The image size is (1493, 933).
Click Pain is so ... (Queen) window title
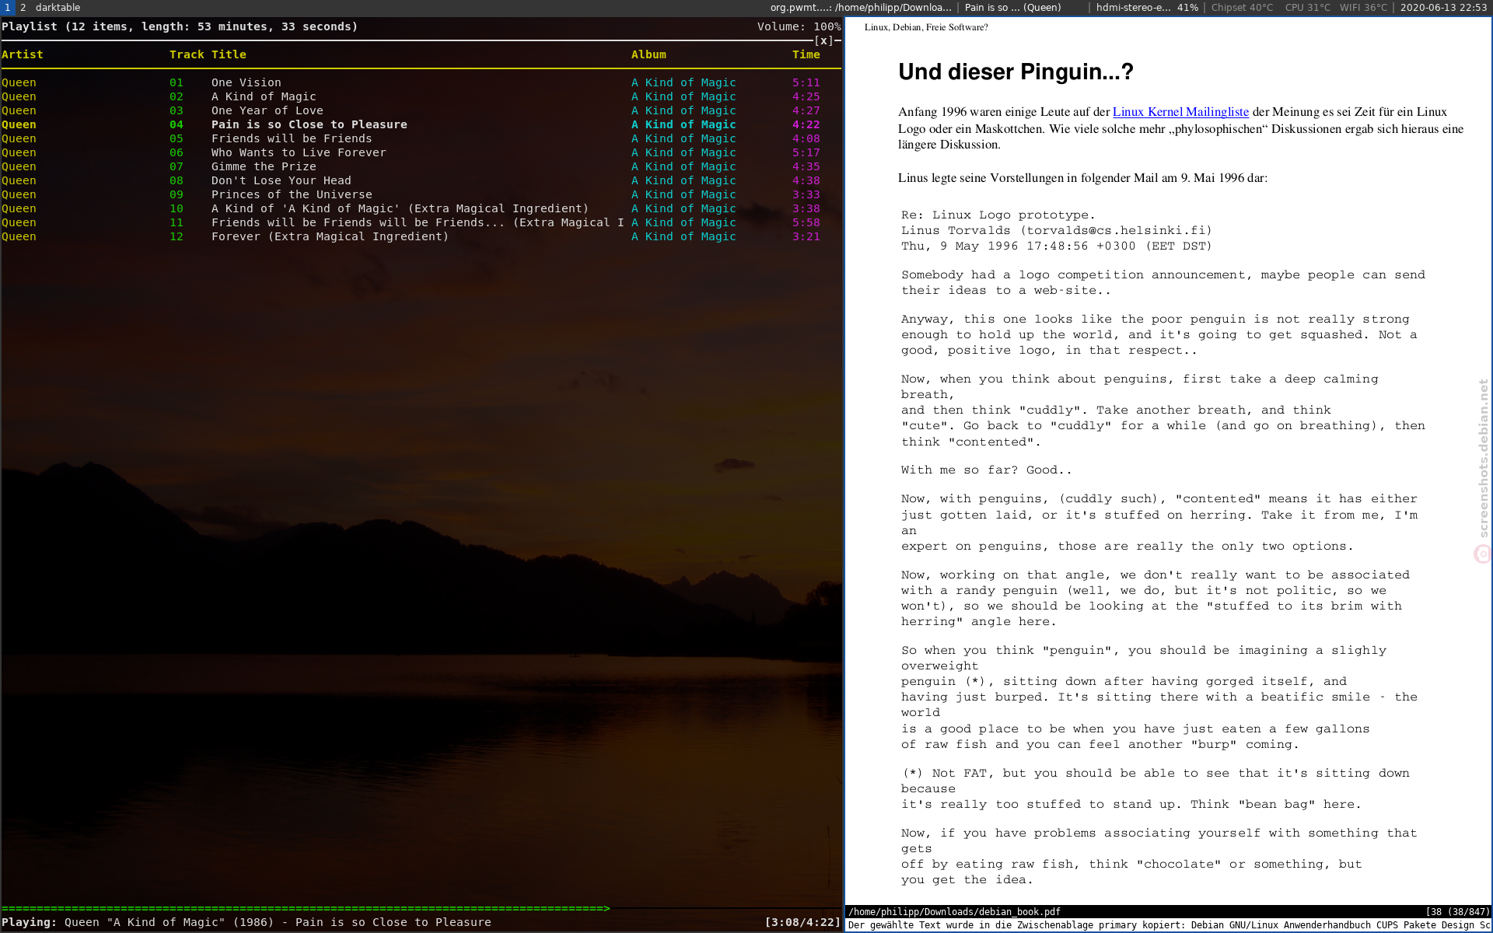1012,7
